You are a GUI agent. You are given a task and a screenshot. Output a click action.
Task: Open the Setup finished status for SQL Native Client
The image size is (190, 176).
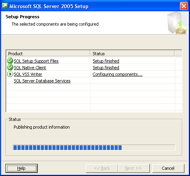click(x=106, y=68)
